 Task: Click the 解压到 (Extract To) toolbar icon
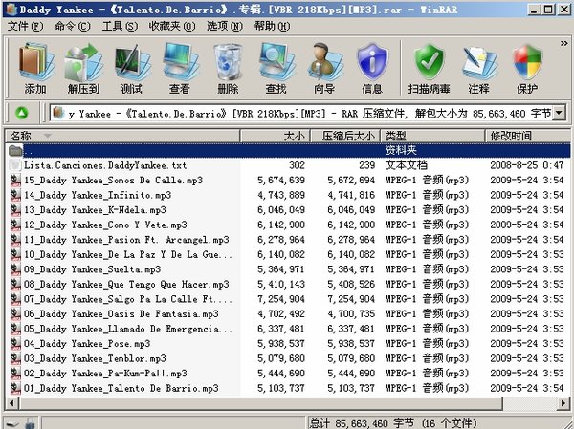point(83,61)
